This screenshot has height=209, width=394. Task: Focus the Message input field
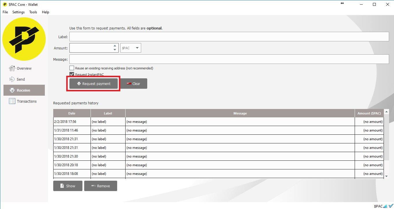tap(229, 59)
